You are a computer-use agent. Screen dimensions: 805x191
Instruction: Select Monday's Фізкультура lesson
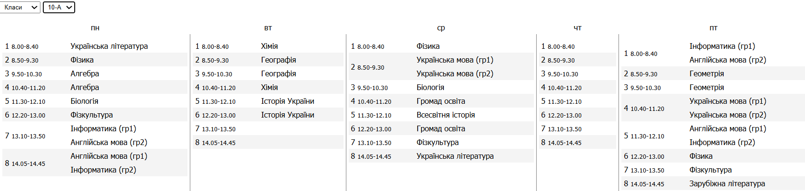[91, 115]
